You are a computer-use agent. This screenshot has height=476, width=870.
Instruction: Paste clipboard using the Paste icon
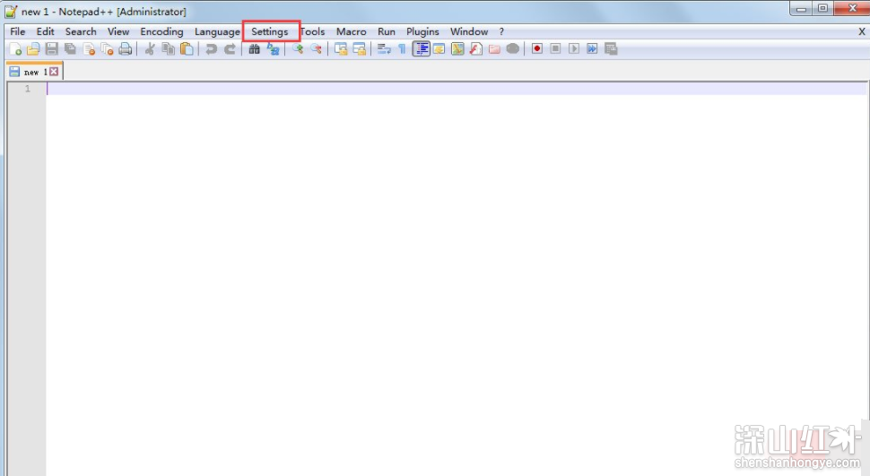(x=187, y=49)
